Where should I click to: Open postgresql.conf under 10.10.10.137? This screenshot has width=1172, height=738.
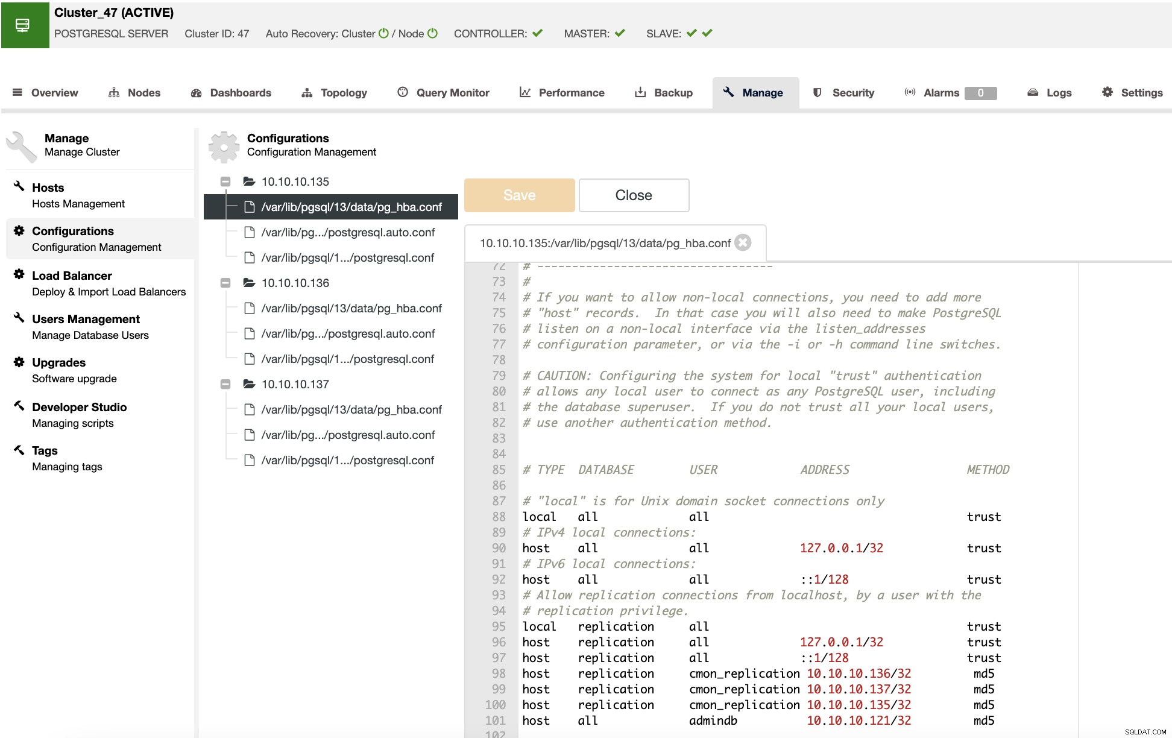pyautogui.click(x=339, y=460)
